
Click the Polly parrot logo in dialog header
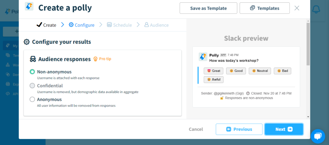(x=29, y=6)
